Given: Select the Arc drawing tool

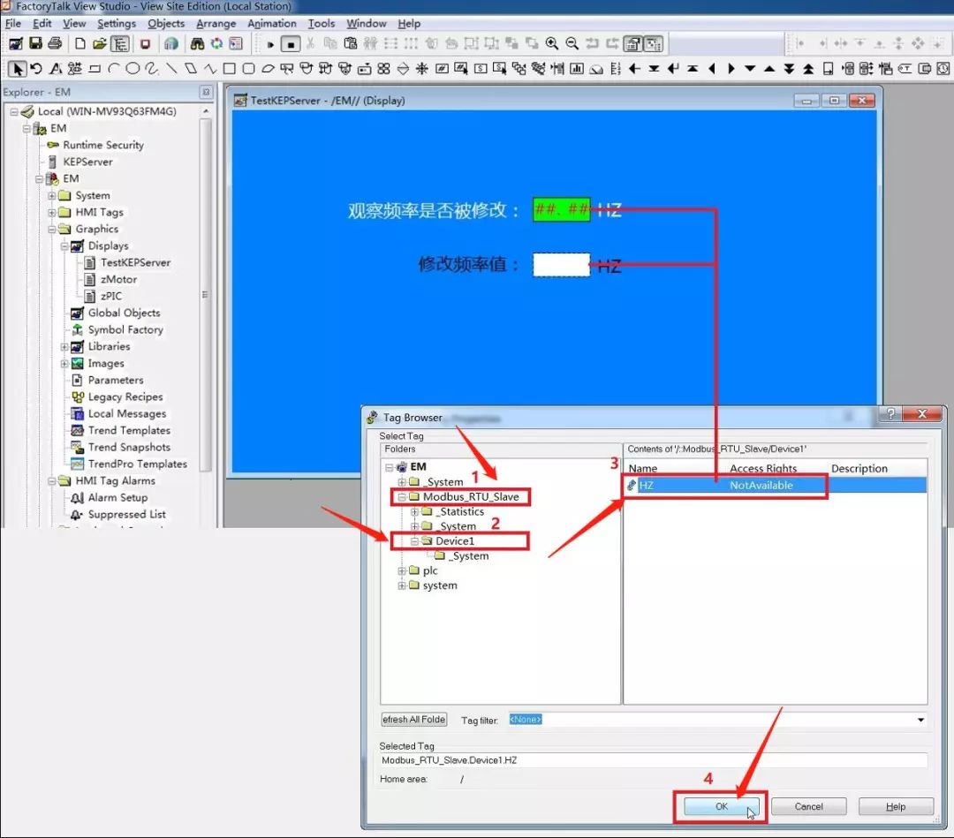Looking at the screenshot, I should coord(113,69).
